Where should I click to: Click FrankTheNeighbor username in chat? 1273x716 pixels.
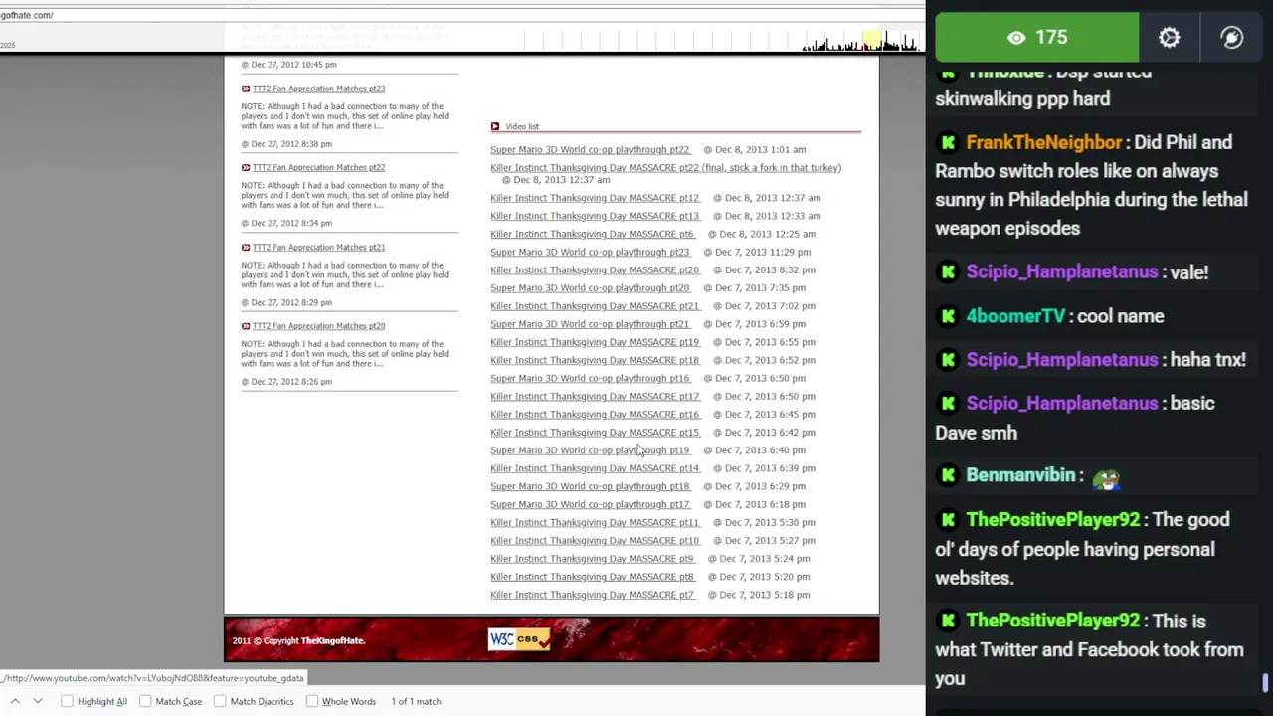tap(1044, 143)
